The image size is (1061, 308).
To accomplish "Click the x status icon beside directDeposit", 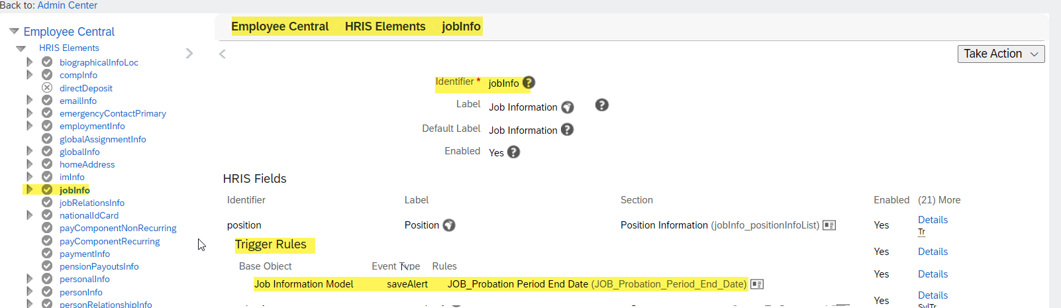I will (47, 87).
